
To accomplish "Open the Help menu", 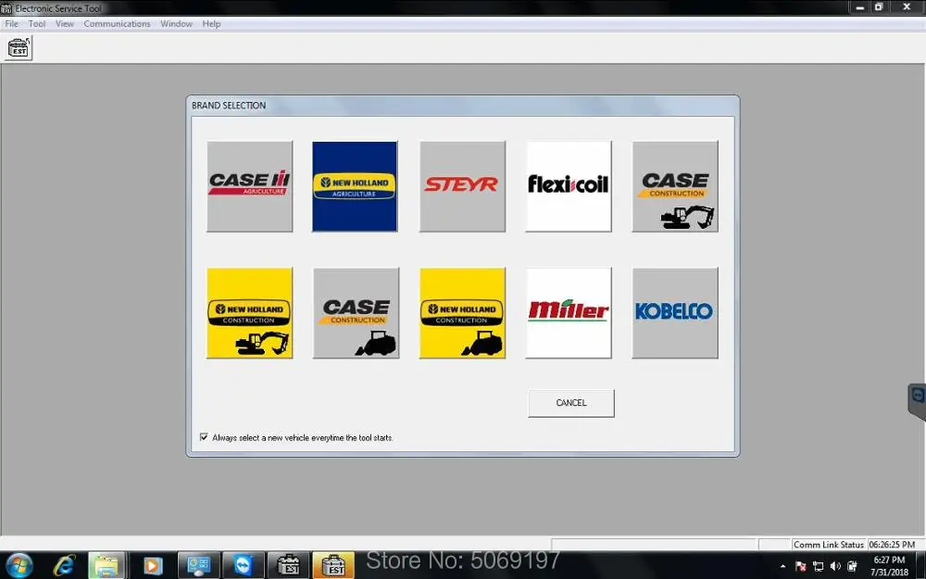I will 211,24.
